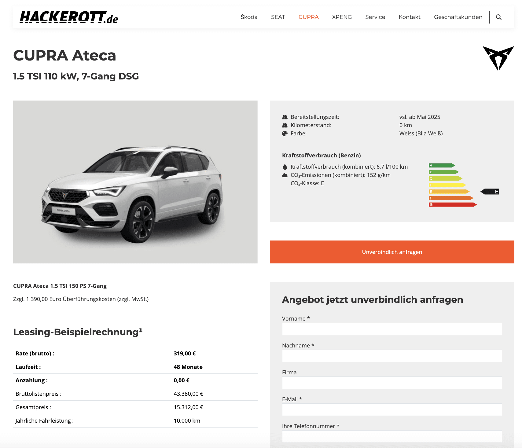The height and width of the screenshot is (448, 522).
Task: Click the Jährliche Fahrleistung label
Action: pos(45,421)
